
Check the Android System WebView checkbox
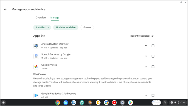[x=153, y=46]
